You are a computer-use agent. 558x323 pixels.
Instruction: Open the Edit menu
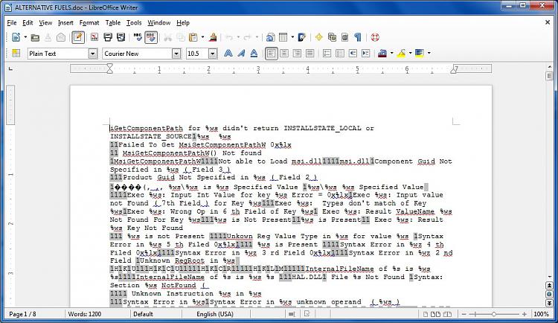[28, 23]
